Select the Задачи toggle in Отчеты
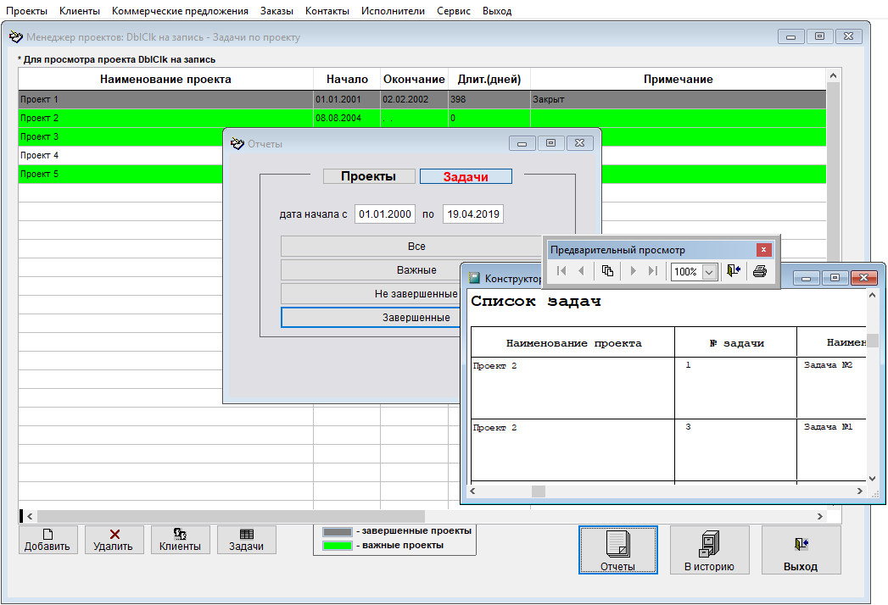Screen dimensions: 888x605 [466, 176]
